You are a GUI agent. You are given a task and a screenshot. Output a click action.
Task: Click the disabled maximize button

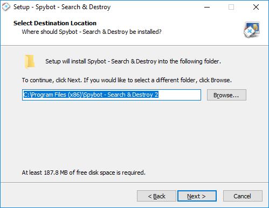pyautogui.click(x=231, y=7)
